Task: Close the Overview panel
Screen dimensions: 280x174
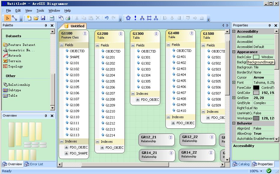Action: [52, 116]
